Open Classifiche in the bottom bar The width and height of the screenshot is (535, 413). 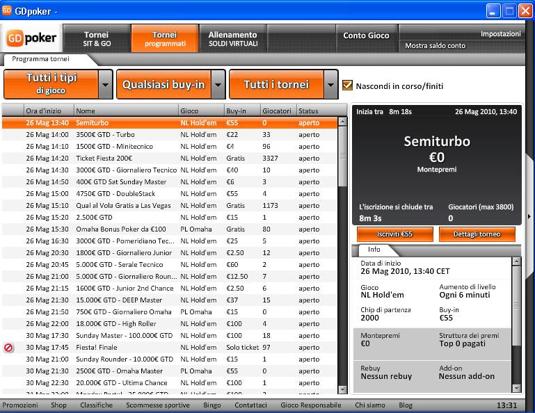click(x=97, y=405)
